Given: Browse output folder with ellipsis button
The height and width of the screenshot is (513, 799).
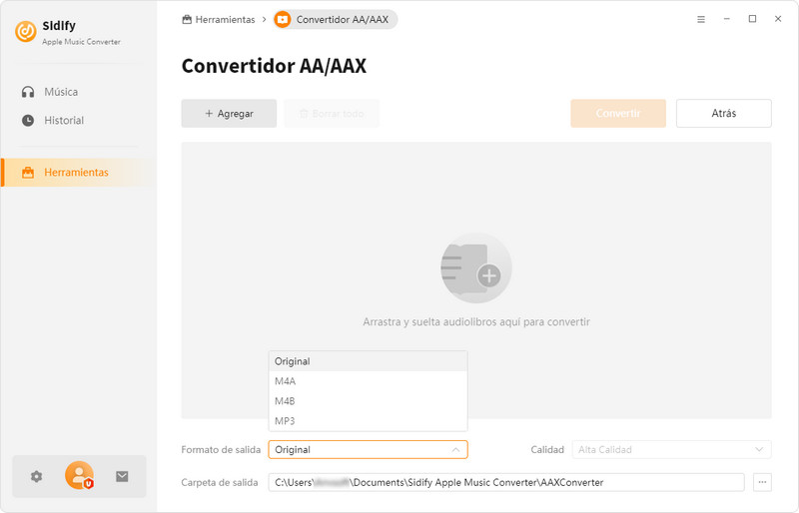Looking at the screenshot, I should (x=762, y=482).
